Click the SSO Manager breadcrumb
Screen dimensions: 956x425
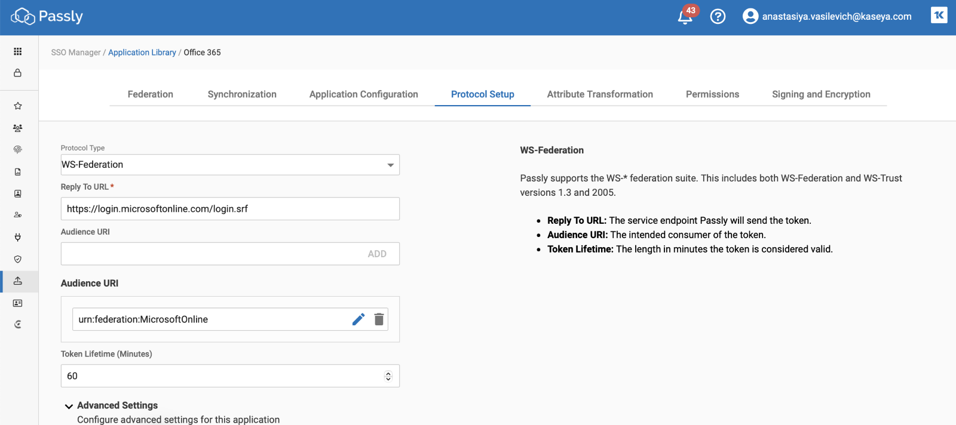(x=76, y=53)
